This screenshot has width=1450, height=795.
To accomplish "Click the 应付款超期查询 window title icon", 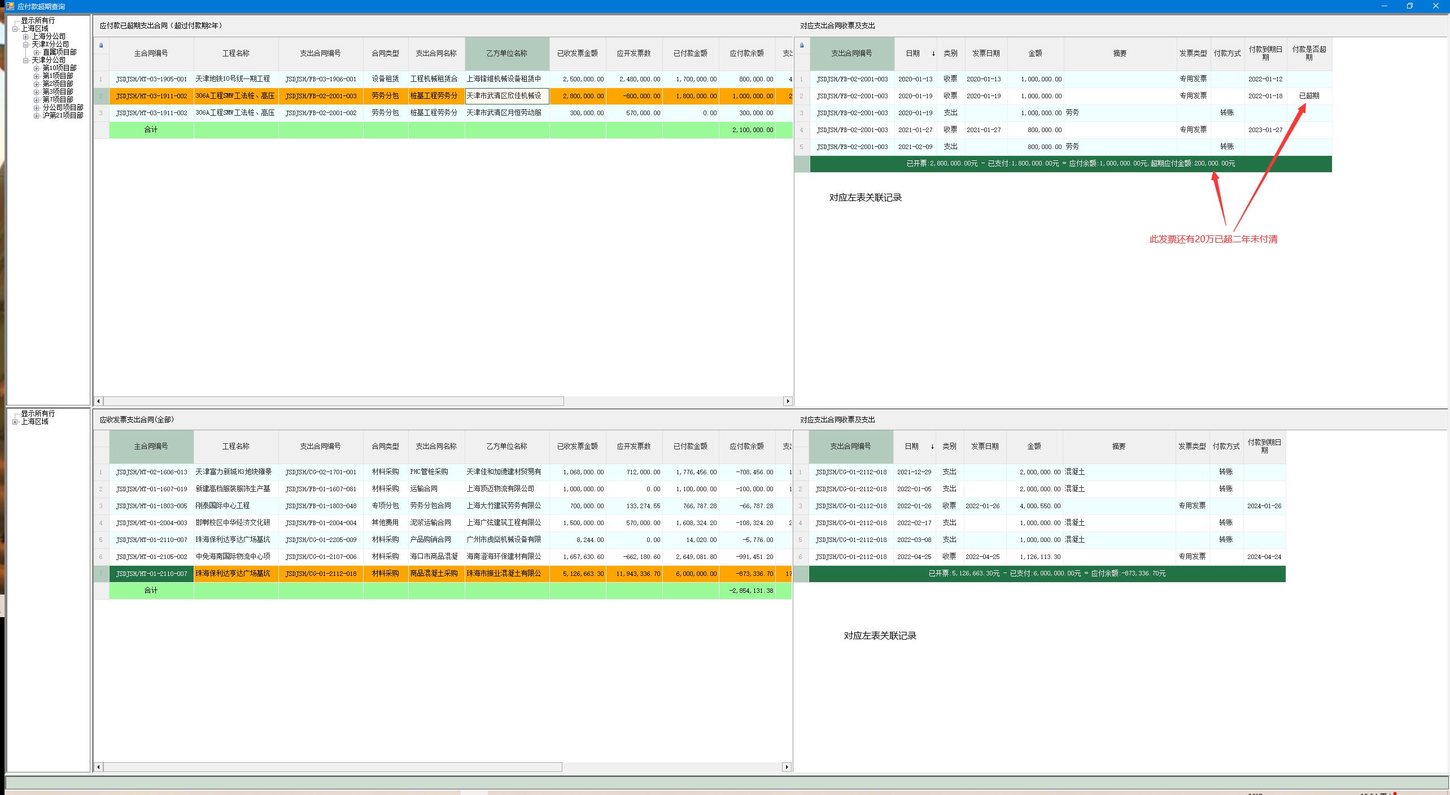I will pyautogui.click(x=10, y=6).
